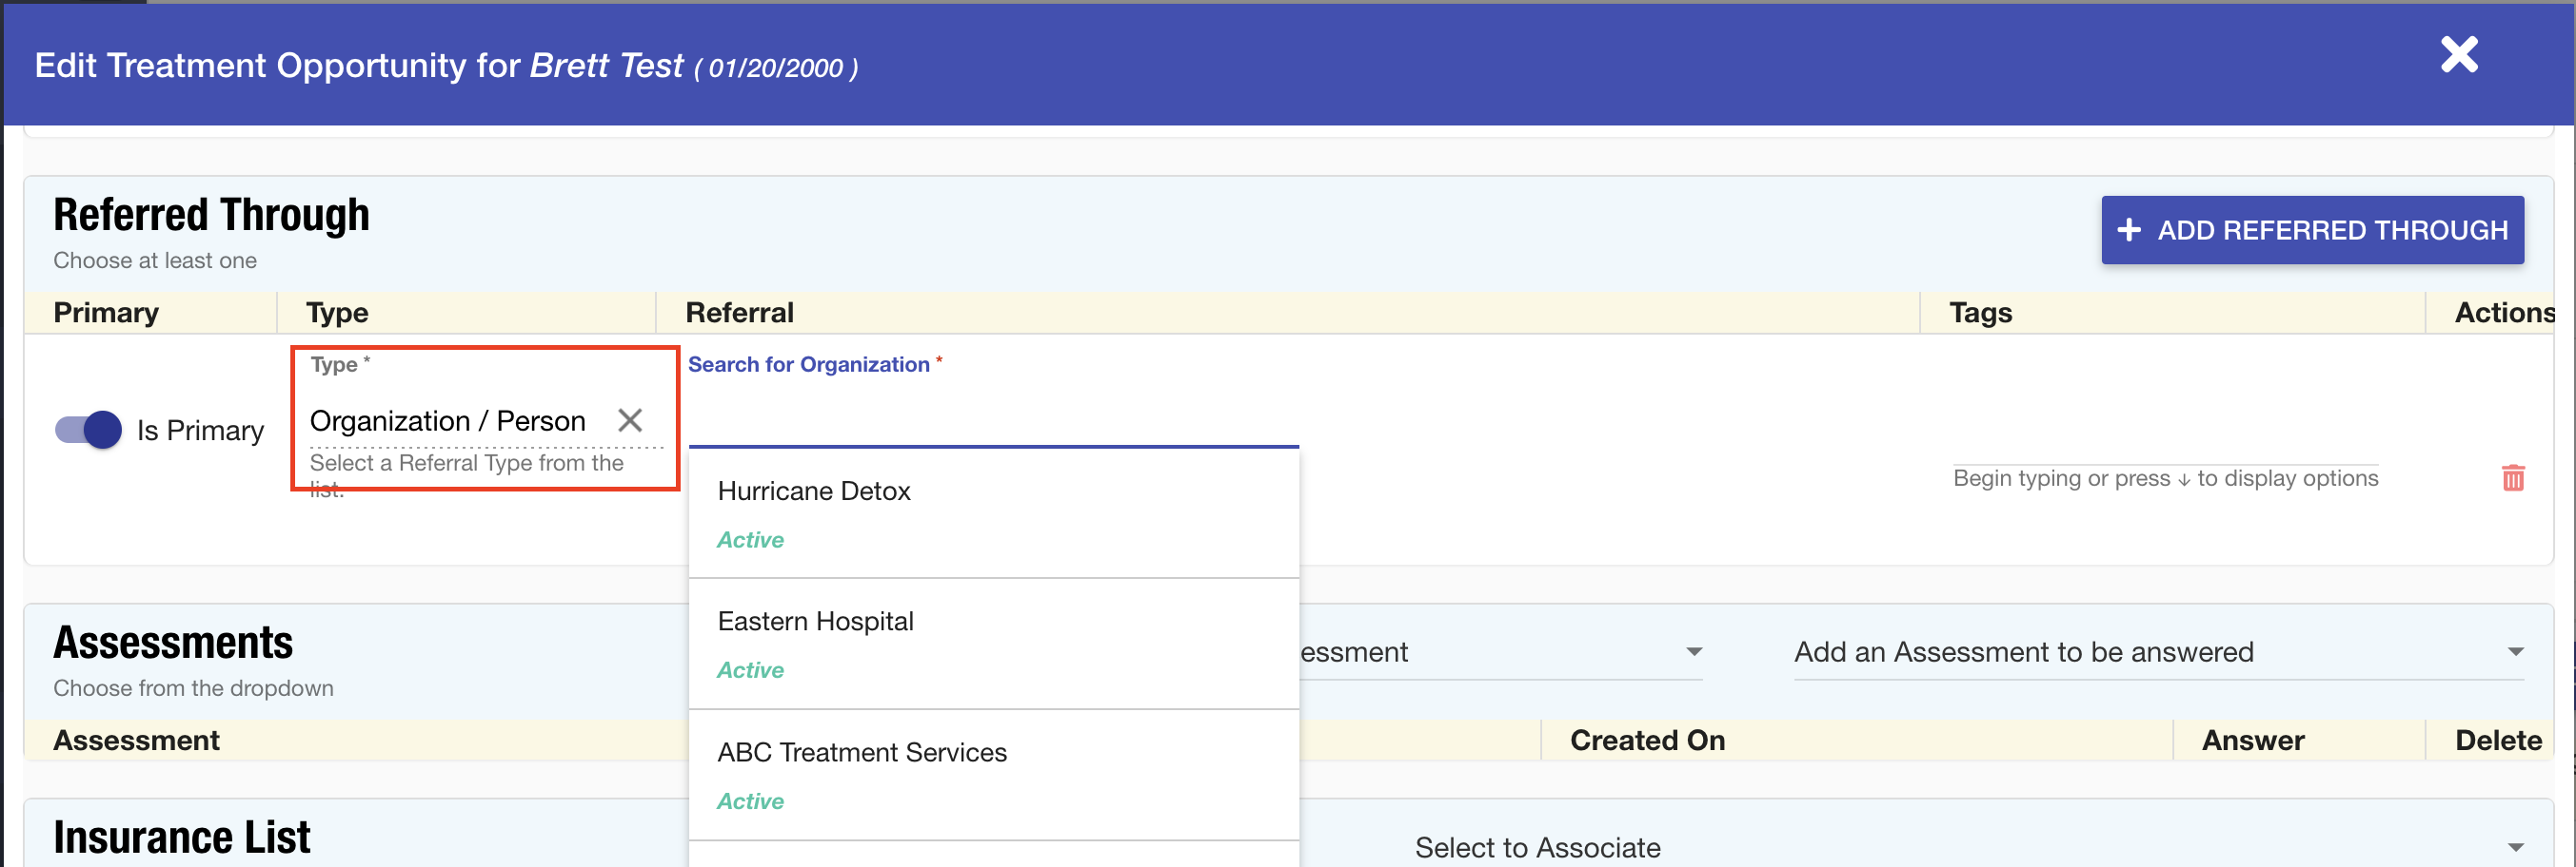This screenshot has width=2576, height=867.
Task: Click the Primary column header
Action: [x=106, y=313]
